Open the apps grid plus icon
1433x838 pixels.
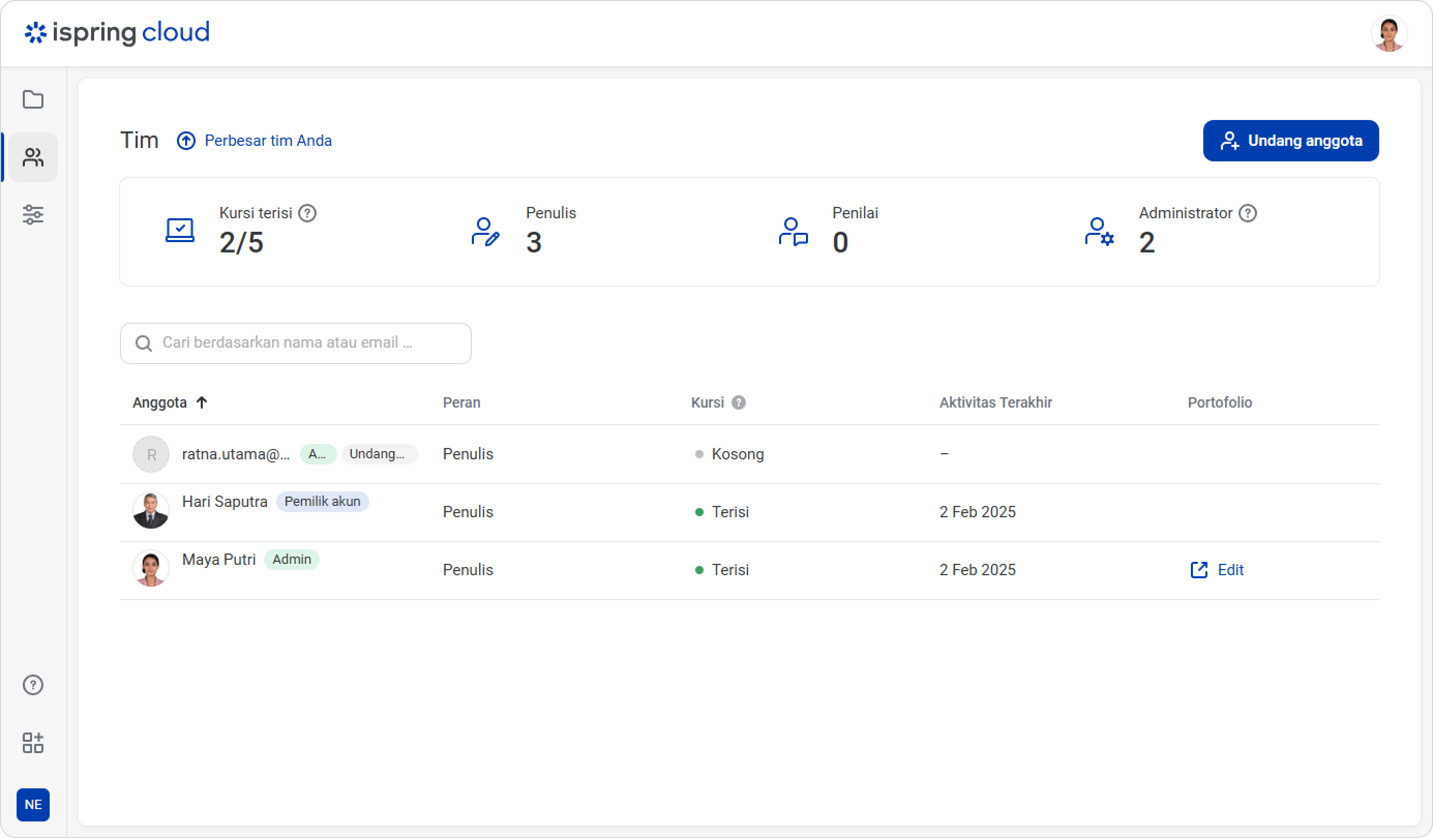point(33,743)
